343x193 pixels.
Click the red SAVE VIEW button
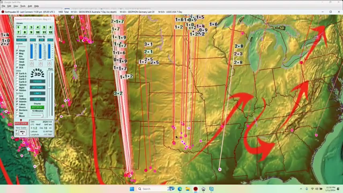tap(21, 124)
